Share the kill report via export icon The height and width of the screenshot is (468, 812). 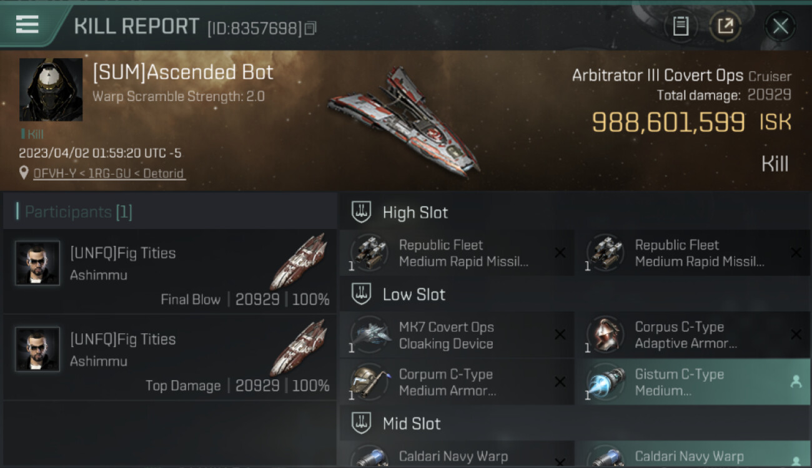coord(725,26)
